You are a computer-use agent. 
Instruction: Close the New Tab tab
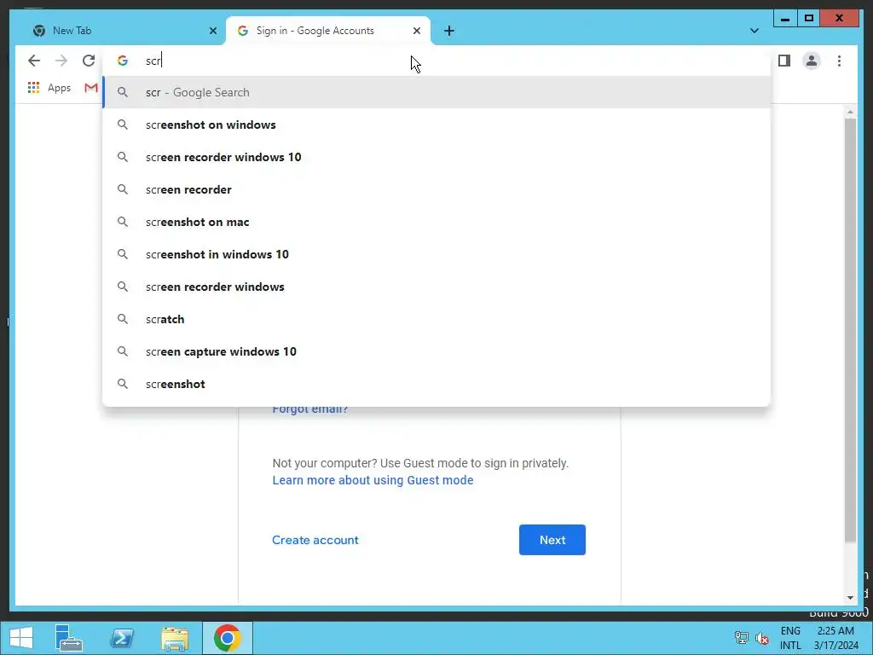[x=212, y=31]
